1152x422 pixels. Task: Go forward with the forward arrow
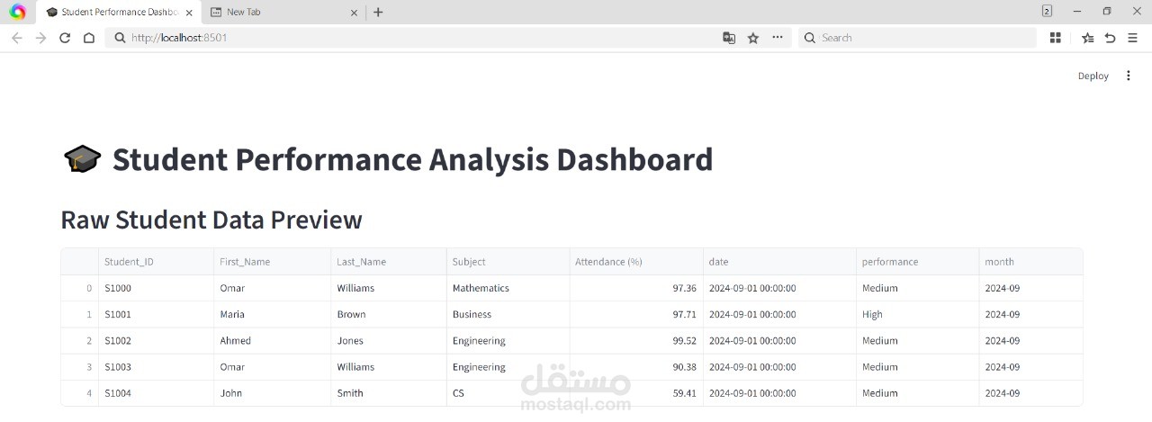coord(40,38)
